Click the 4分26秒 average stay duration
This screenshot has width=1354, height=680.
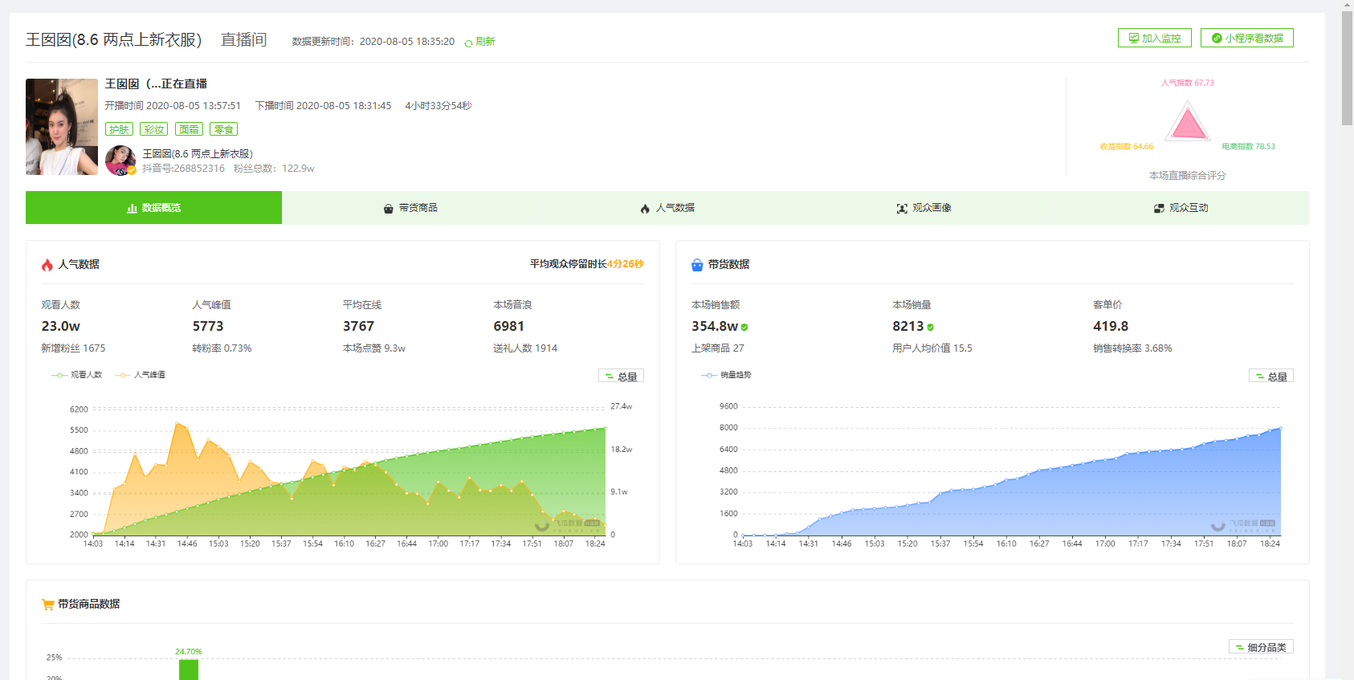coord(626,264)
